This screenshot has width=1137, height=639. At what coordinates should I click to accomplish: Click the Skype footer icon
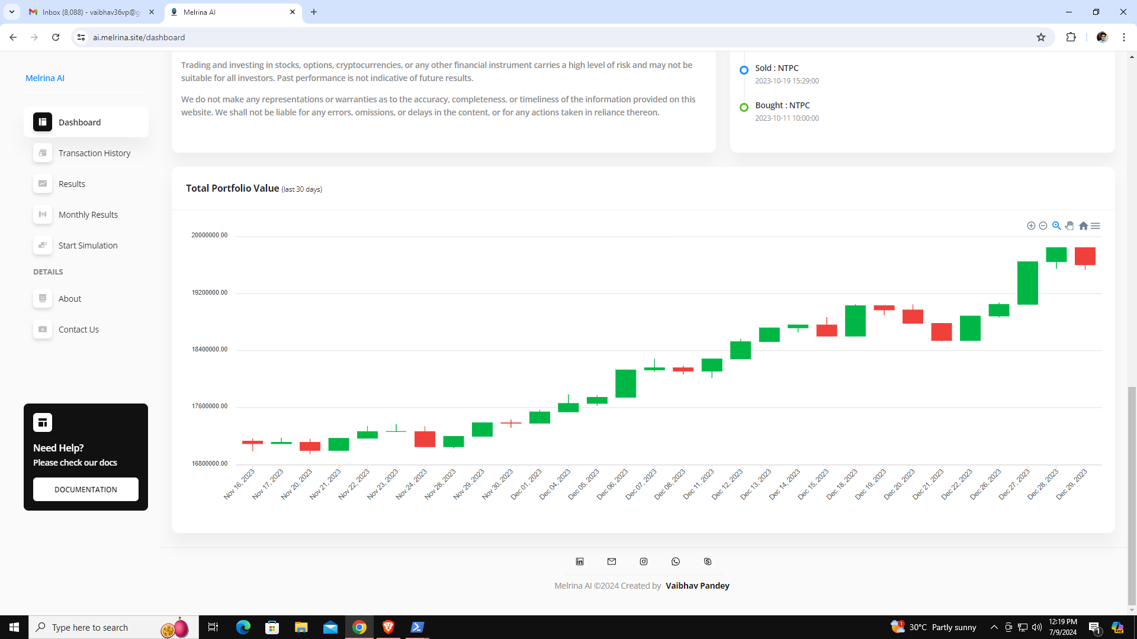(x=708, y=561)
